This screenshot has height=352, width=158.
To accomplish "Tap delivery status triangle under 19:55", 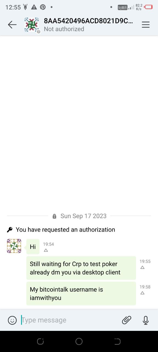I will 142,267.
